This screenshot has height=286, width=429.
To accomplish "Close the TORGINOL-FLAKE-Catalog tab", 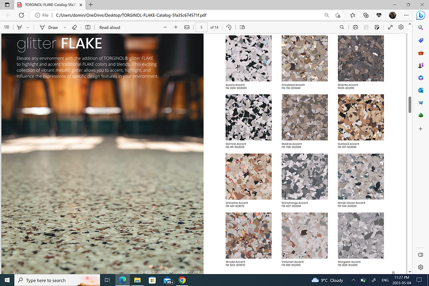I will pos(81,5).
